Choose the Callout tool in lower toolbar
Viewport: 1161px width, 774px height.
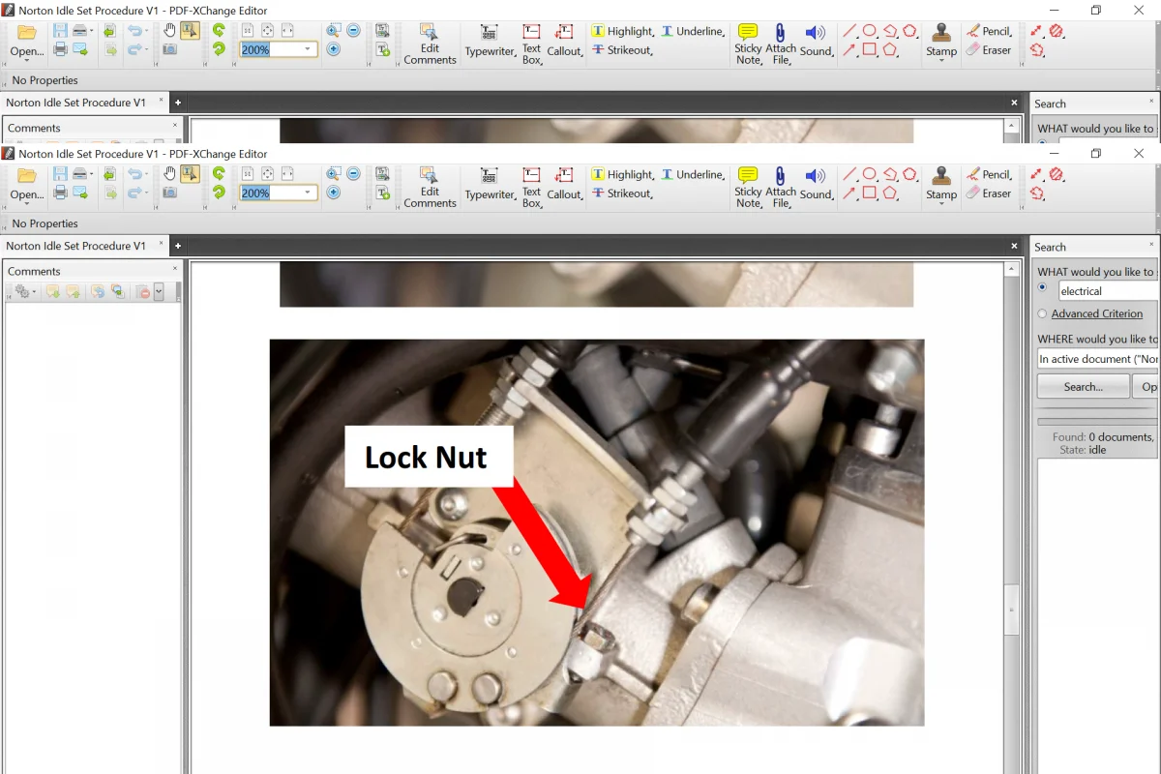coord(565,184)
